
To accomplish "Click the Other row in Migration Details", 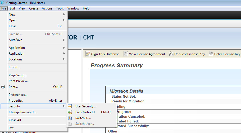I will click(x=173, y=131).
